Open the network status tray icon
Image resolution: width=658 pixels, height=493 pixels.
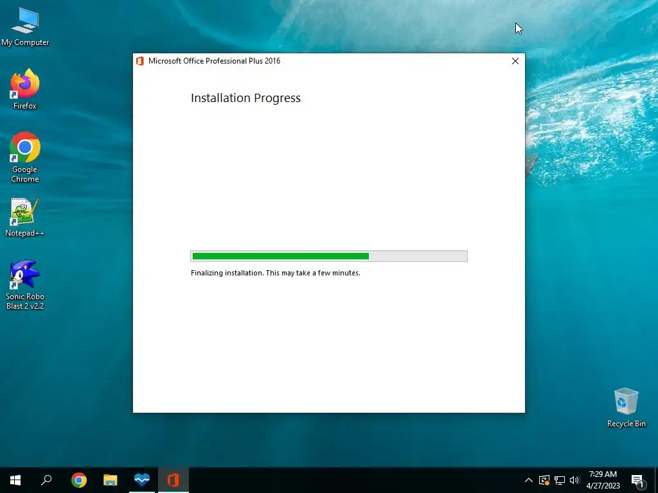(x=560, y=480)
